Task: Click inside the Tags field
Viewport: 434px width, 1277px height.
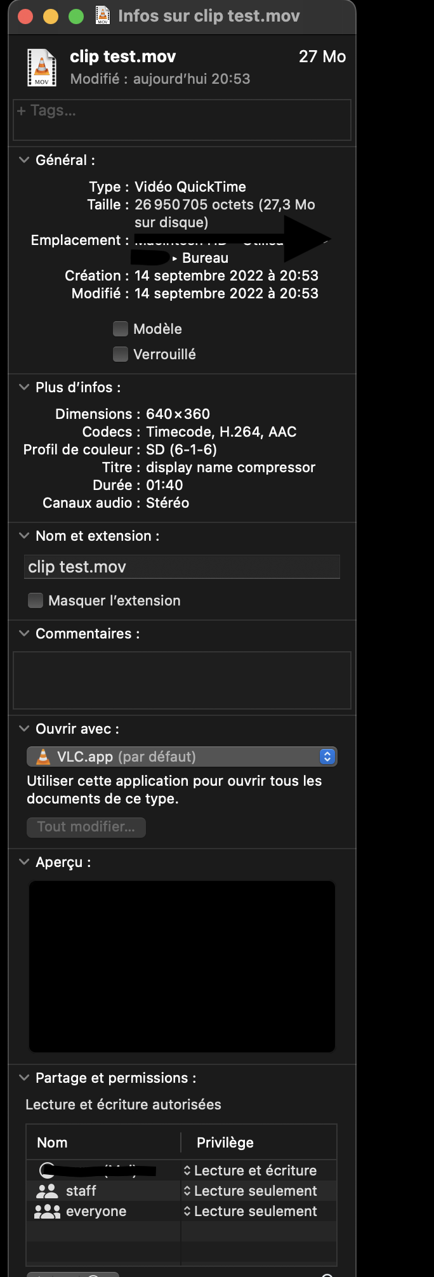Action: coord(181,120)
